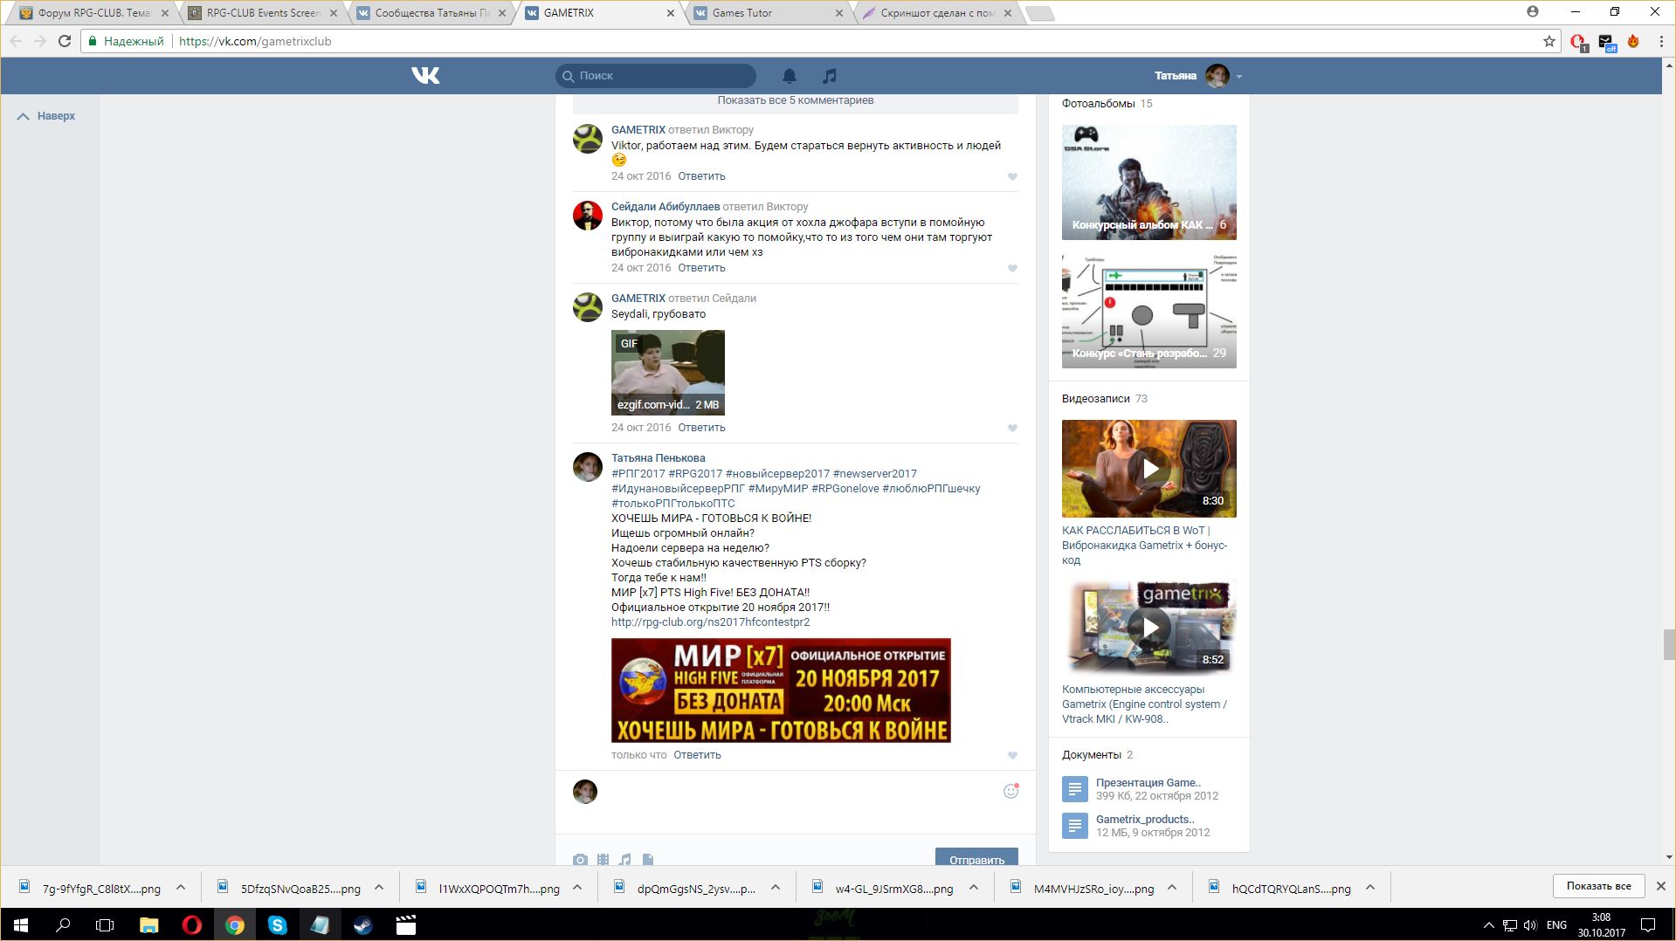Like Tatyana Penkova's comment with the heart
Viewport: 1676px width, 941px height.
point(1012,756)
